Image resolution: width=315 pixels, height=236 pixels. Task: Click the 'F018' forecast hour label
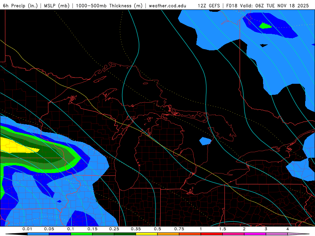point(232,6)
